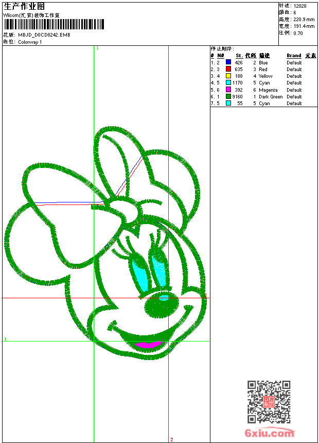
Task: Click the barcode under the Wilcom line
Action: pos(54,24)
